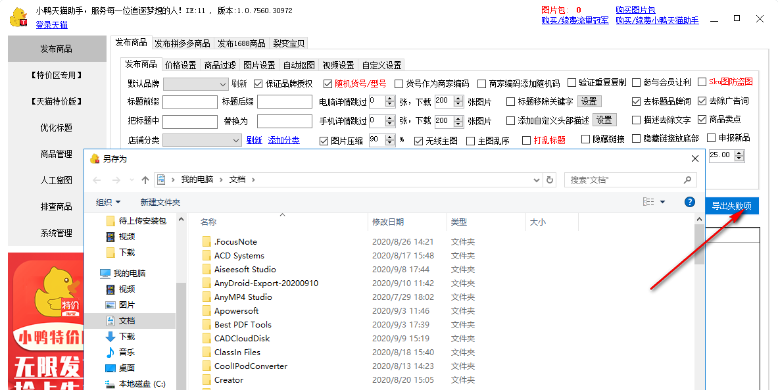The image size is (778, 390).
Task: Open the 待上传安装包 folder in navigation
Action: point(143,221)
